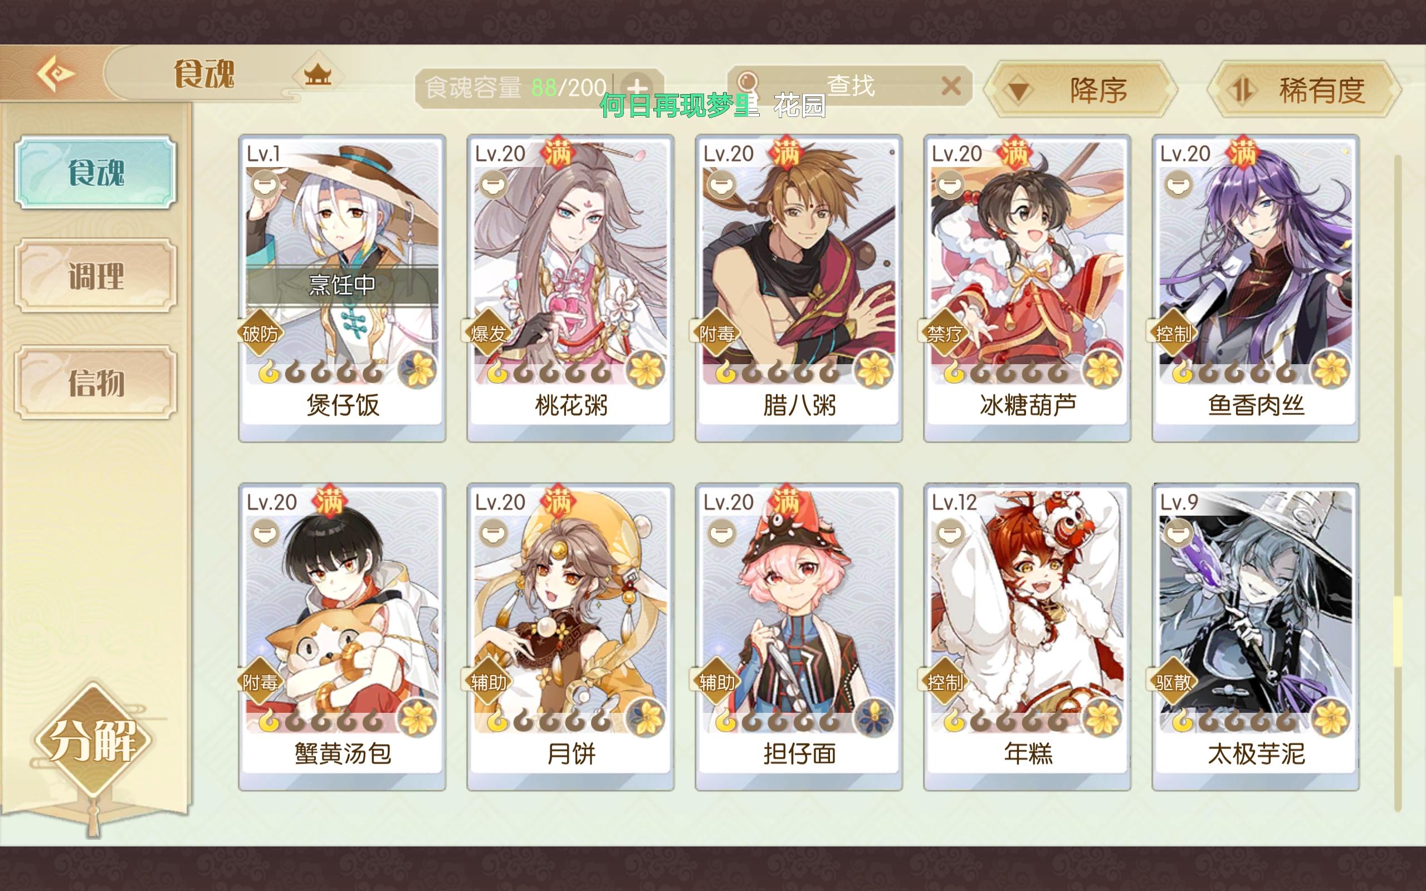Click the flower badge on 鱼香肉丝 card
The height and width of the screenshot is (891, 1426).
1331,370
